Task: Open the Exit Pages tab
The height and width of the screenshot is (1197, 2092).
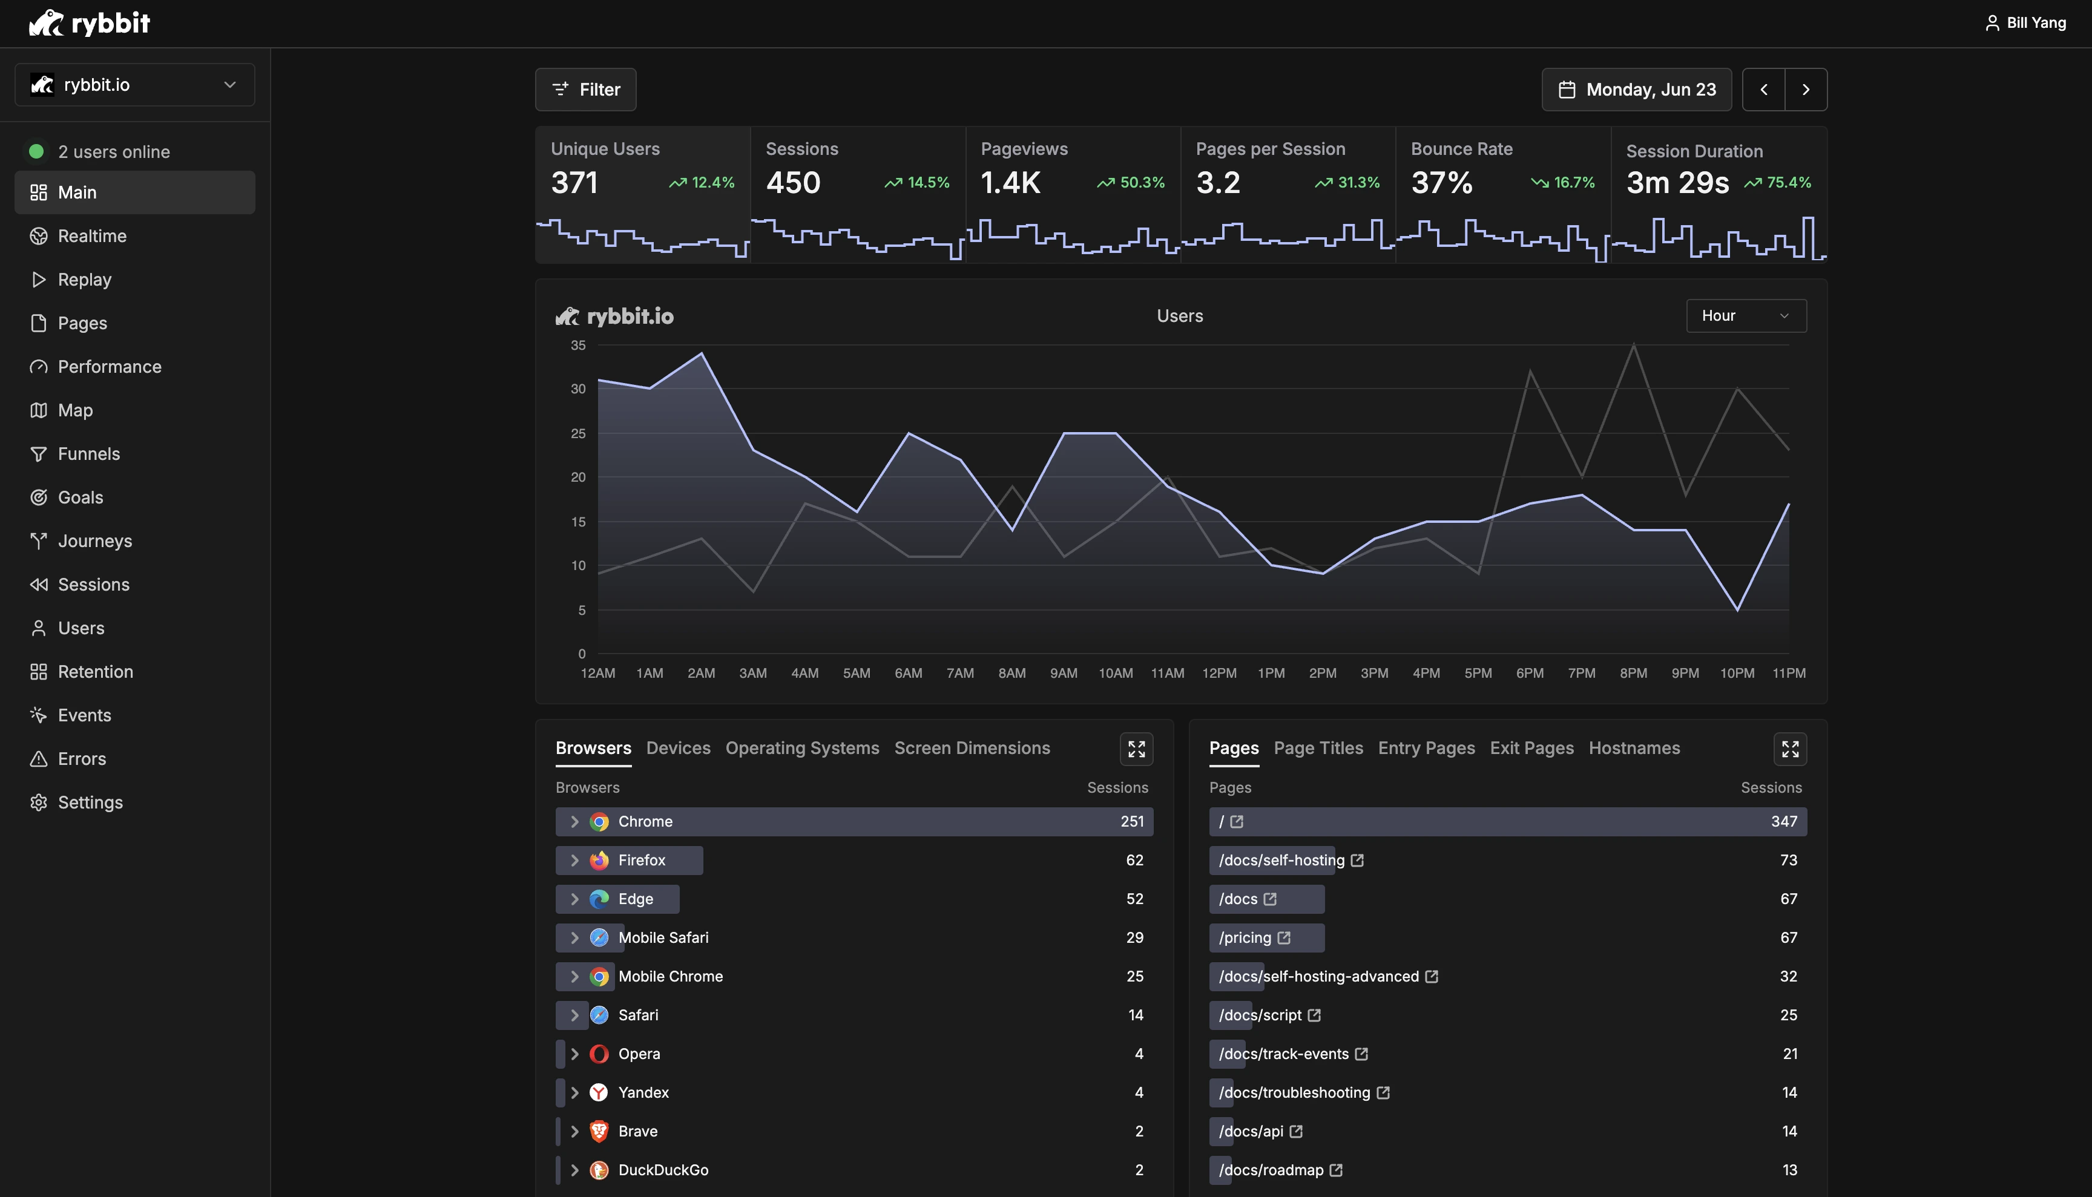Action: point(1531,748)
